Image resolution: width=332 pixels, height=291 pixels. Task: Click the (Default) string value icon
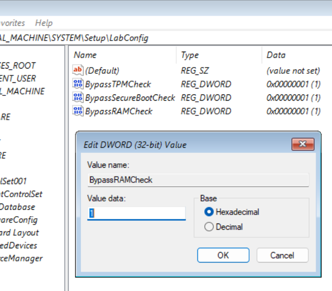pyautogui.click(x=78, y=70)
